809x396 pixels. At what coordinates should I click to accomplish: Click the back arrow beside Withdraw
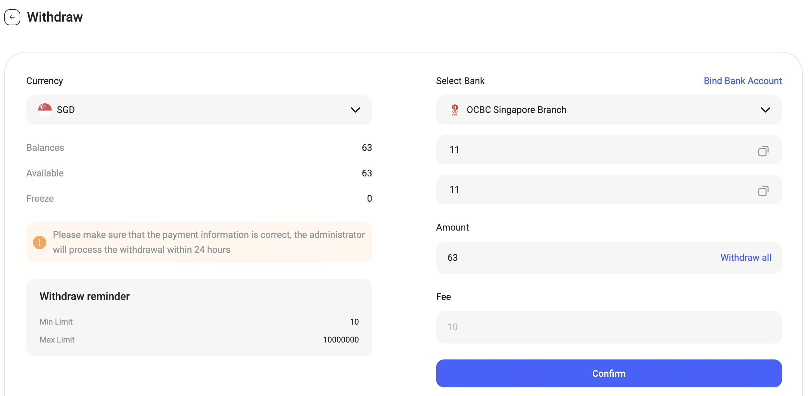point(12,17)
